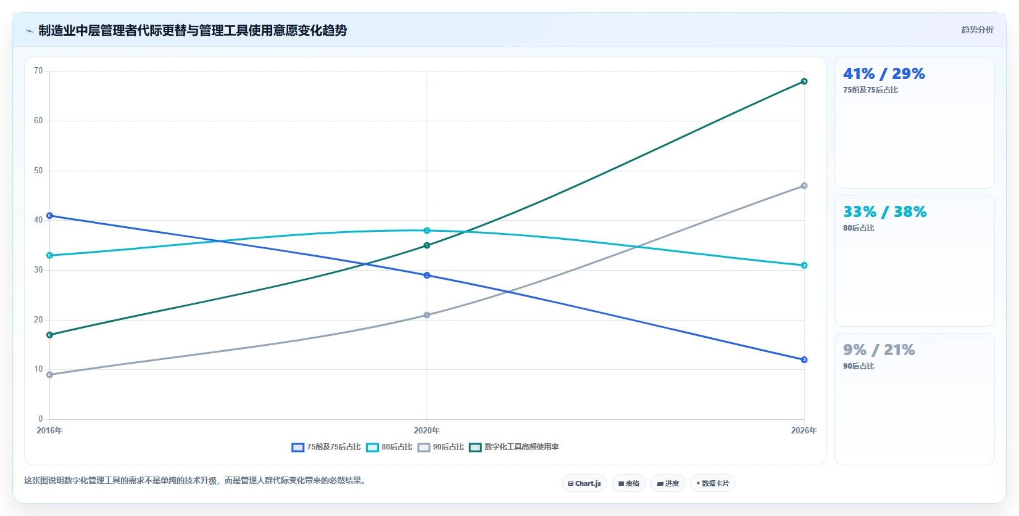Image resolution: width=1019 pixels, height=516 pixels.
Task: Toggle the 75前及75后占比 legend series
Action: point(326,447)
